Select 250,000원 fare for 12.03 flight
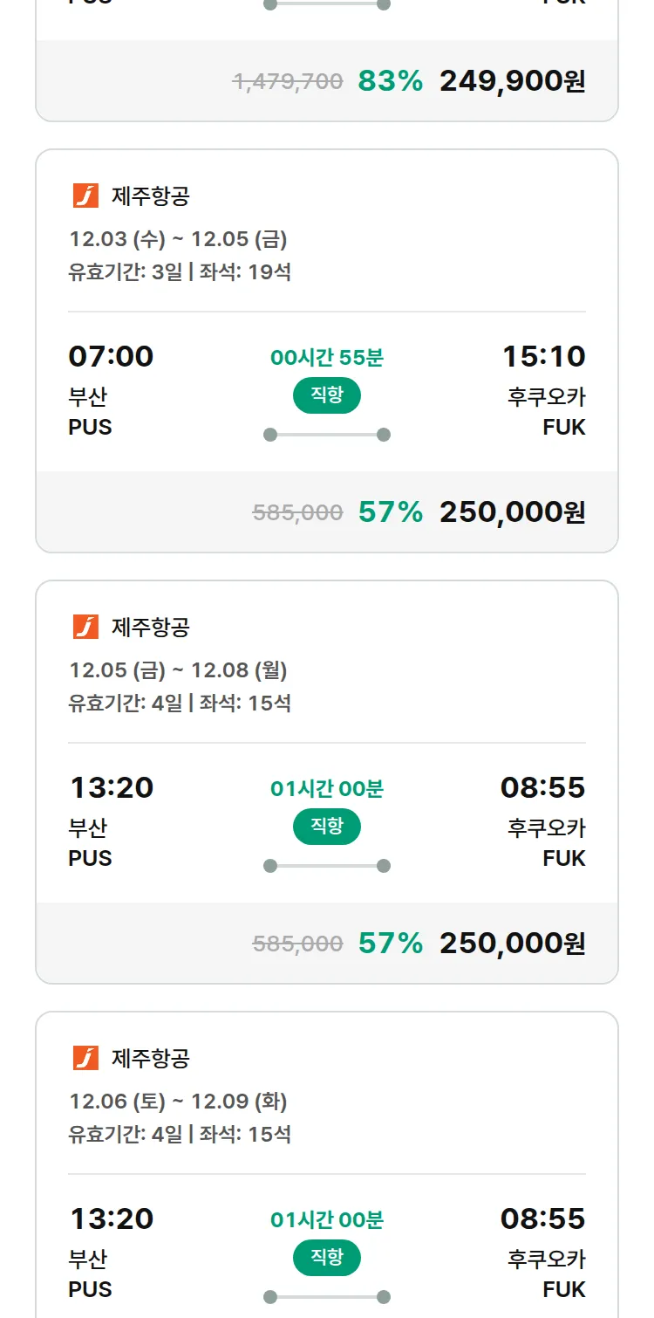 click(x=512, y=512)
